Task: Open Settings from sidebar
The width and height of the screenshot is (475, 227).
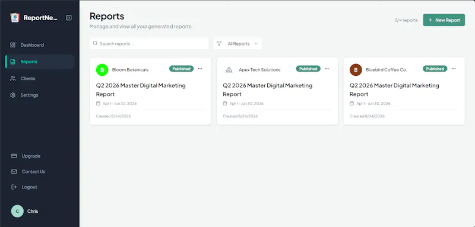Action: click(x=39, y=95)
